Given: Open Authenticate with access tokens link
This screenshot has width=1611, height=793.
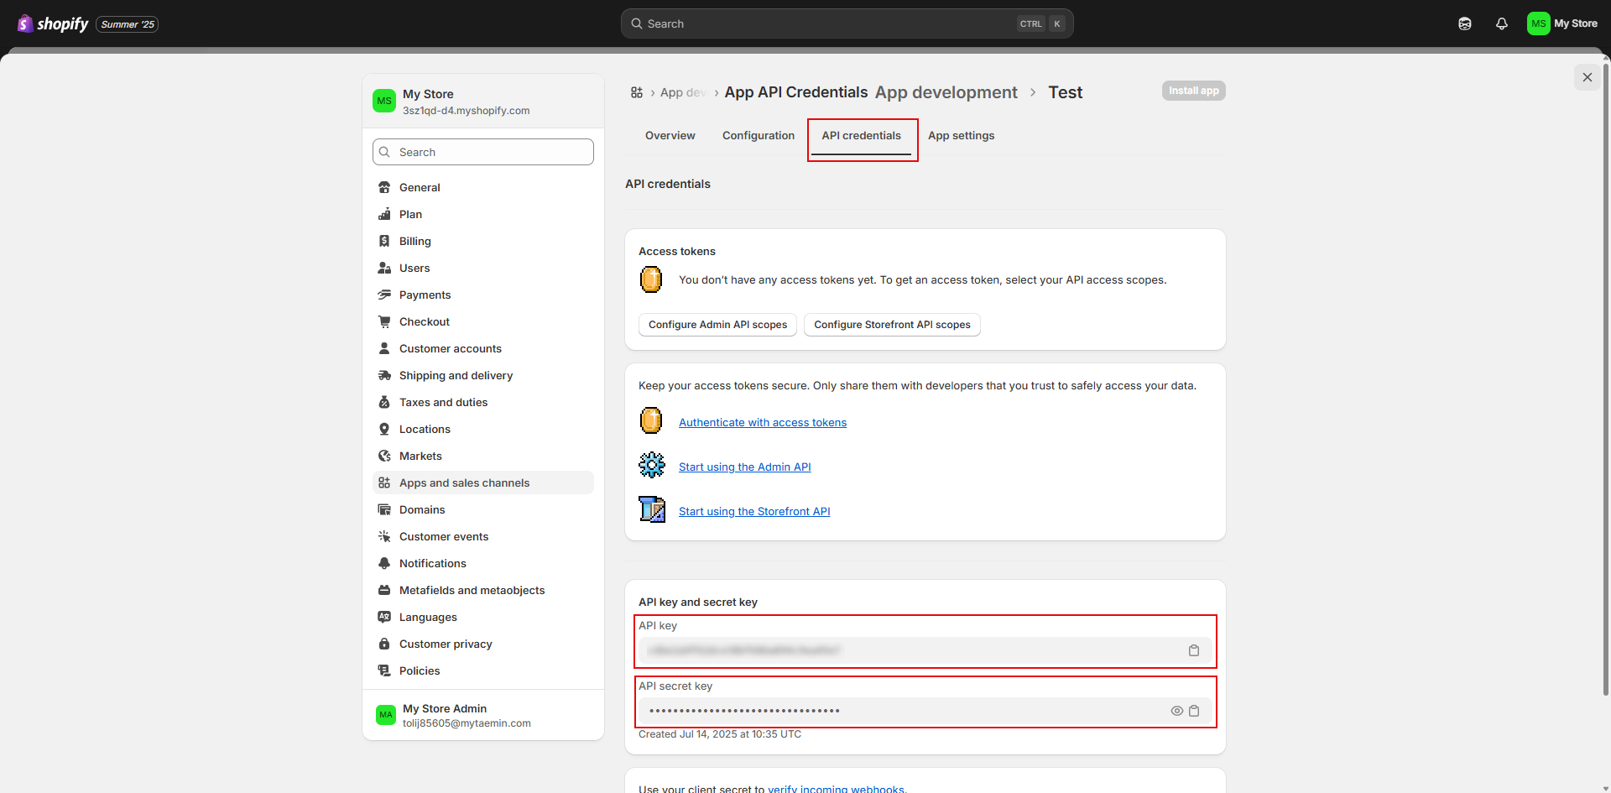Looking at the screenshot, I should point(763,423).
